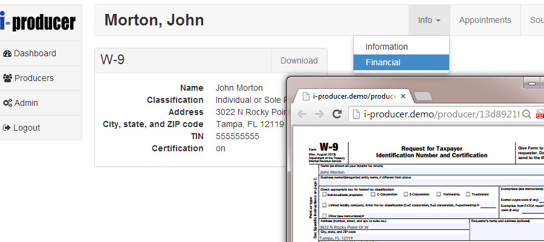
Task: Expand the Info dropdown in navbar
Action: [x=429, y=20]
